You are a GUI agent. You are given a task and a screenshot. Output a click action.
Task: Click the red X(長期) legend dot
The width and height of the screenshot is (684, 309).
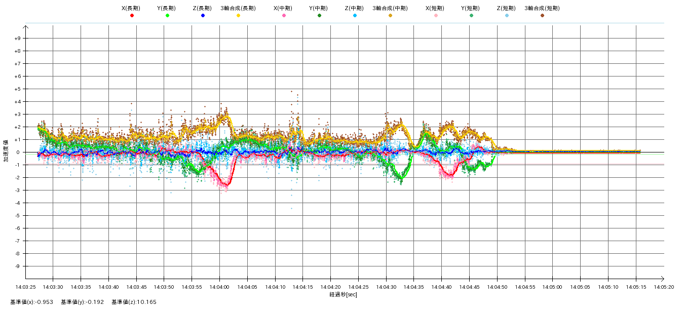click(x=132, y=16)
